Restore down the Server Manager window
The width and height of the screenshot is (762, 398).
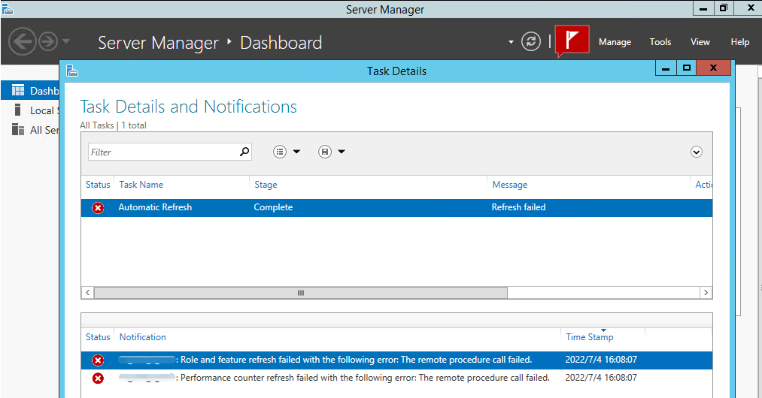(724, 8)
